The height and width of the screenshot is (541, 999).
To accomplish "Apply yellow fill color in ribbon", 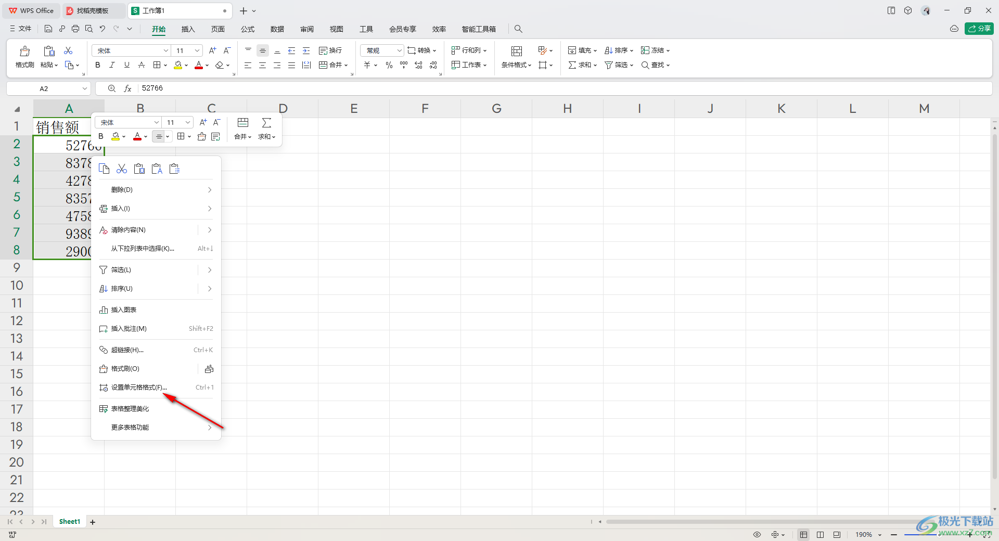I will click(178, 65).
